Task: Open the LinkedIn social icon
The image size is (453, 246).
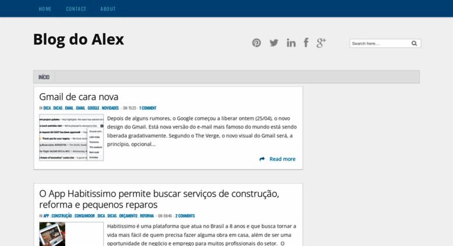Action: (x=291, y=42)
